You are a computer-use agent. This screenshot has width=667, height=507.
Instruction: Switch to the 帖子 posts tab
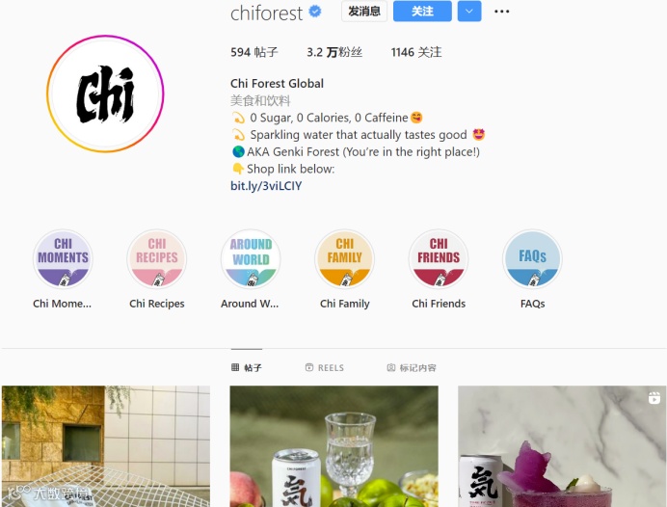247,367
